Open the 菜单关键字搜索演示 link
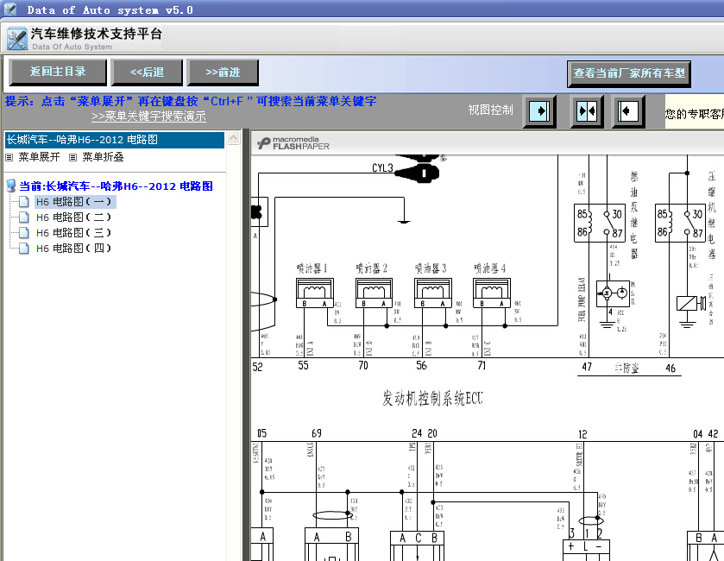The image size is (724, 561). pyautogui.click(x=148, y=117)
